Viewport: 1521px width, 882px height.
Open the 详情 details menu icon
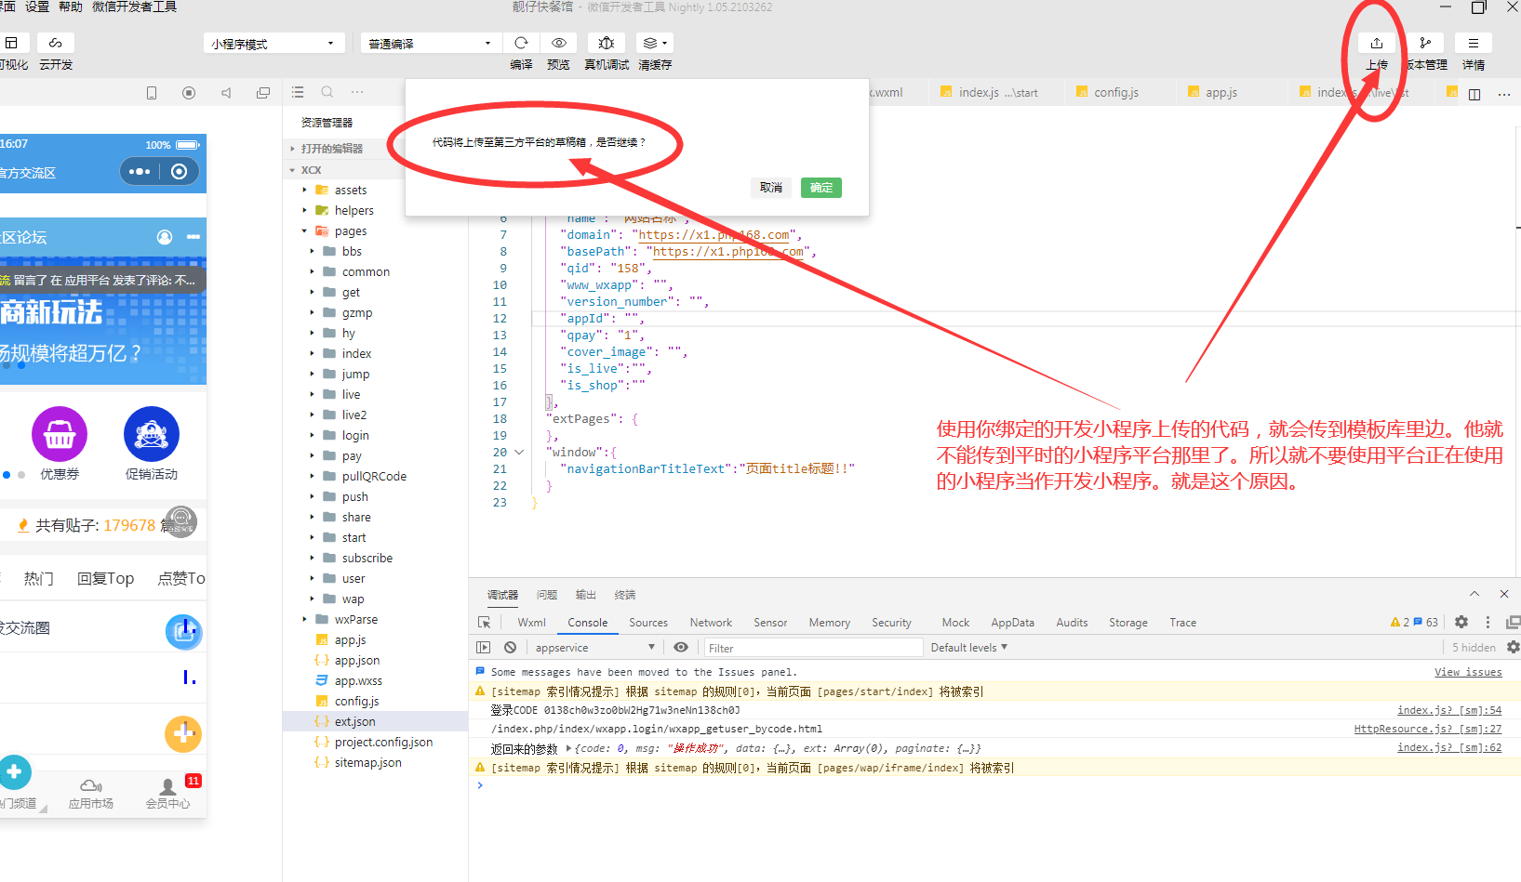coord(1474,43)
